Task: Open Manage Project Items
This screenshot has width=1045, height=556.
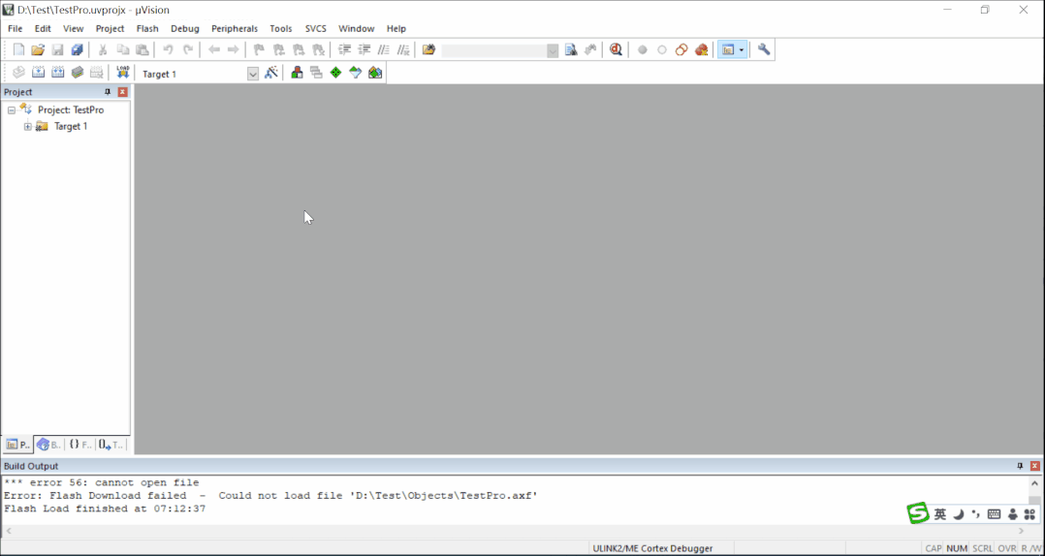Action: pyautogui.click(x=298, y=73)
